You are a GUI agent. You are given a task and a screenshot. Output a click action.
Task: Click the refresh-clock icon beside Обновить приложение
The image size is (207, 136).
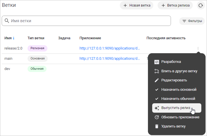point(156,117)
